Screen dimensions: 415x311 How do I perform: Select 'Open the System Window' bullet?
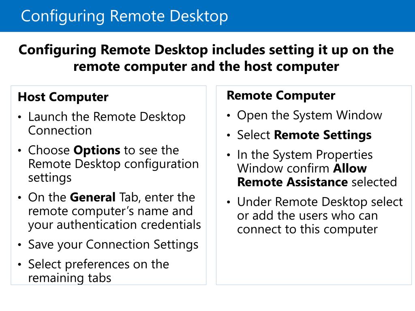309,115
